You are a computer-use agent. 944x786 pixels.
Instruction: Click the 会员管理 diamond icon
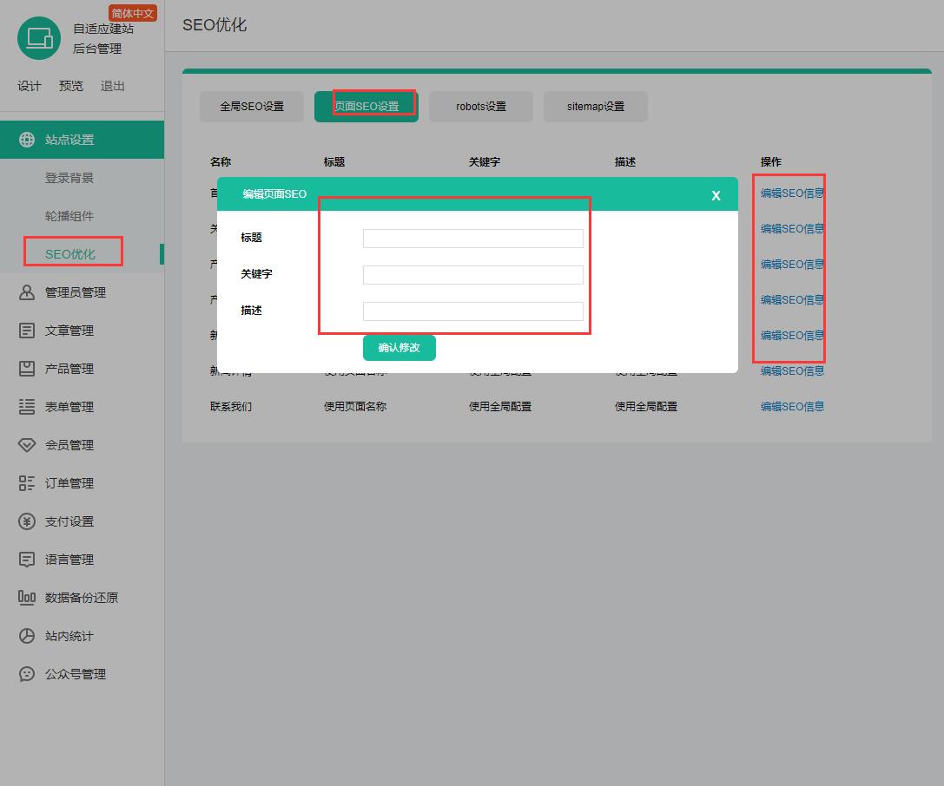(x=27, y=445)
